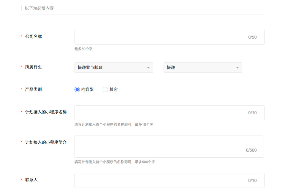285x190 pixels.
Task: Open the 快递业与邮政 industry dropdown
Action: [114, 67]
